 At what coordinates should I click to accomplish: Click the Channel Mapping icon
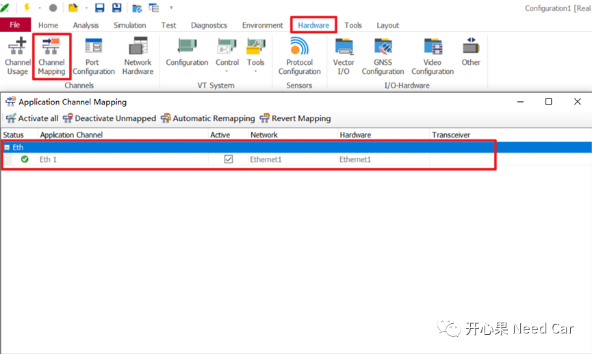[51, 57]
